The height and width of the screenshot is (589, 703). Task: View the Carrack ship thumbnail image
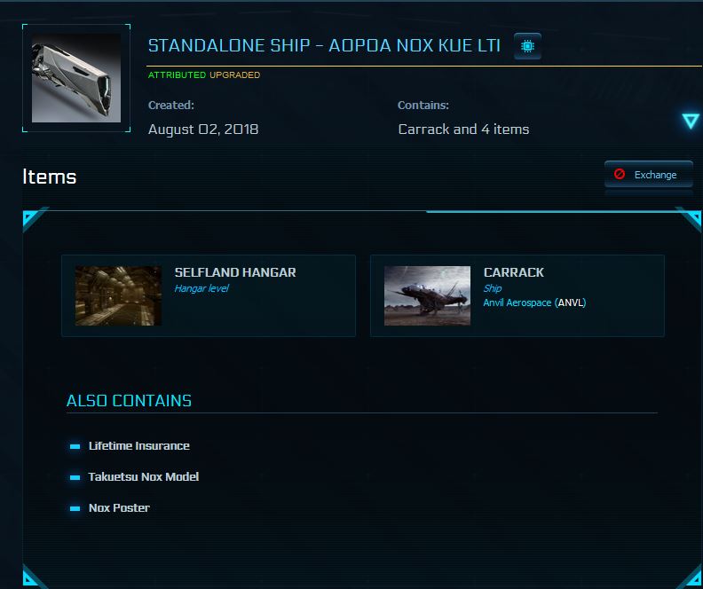(427, 295)
